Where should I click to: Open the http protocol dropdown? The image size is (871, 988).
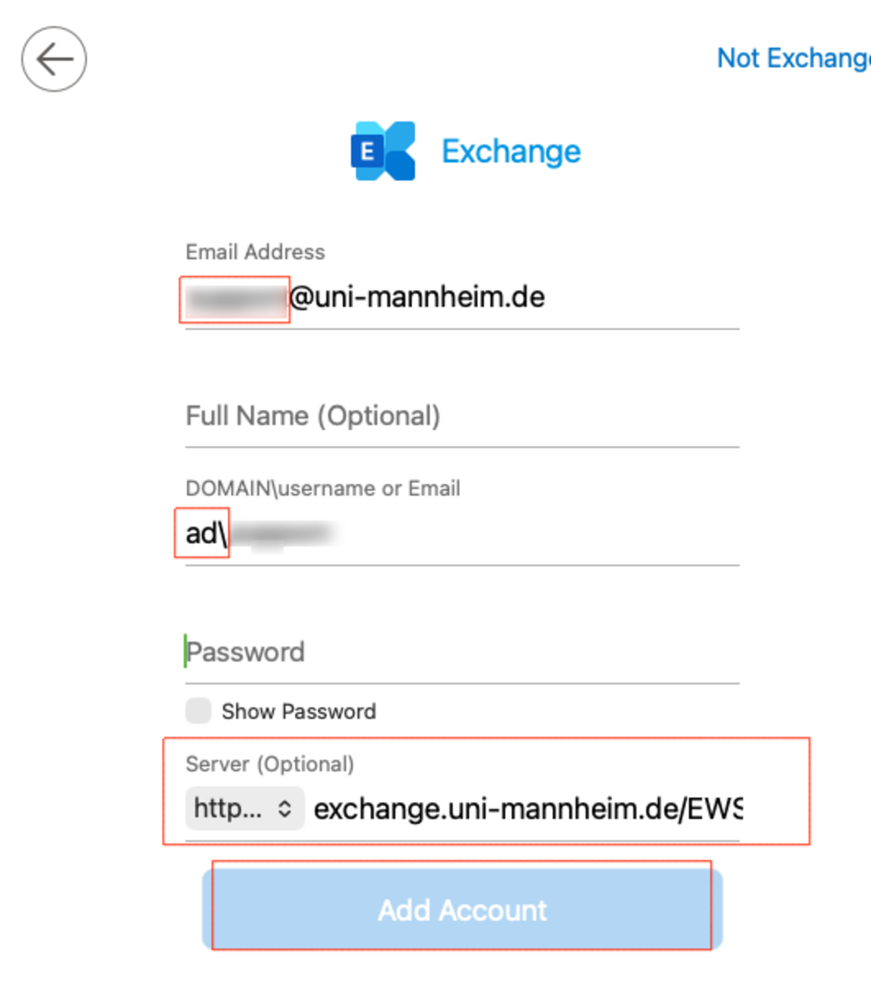[244, 808]
